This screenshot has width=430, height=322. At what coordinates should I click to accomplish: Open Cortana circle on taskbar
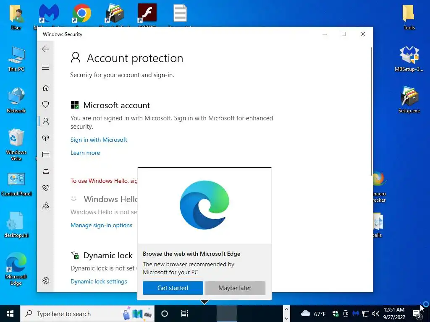[165, 314]
